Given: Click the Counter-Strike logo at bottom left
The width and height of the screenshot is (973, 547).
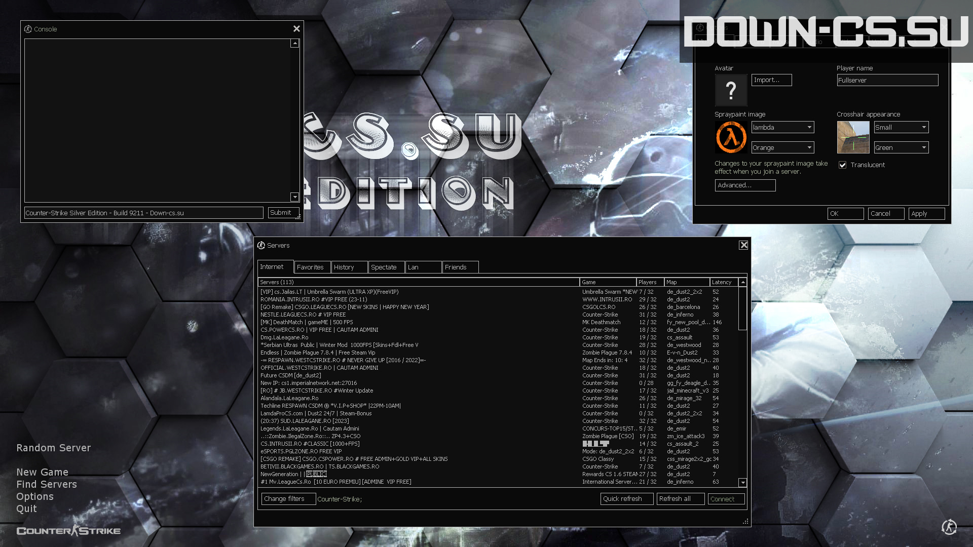Looking at the screenshot, I should 68,530.
